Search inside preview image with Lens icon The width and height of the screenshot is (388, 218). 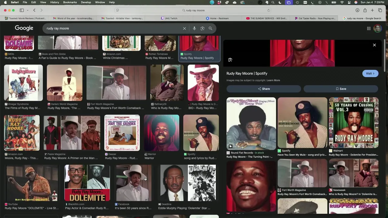(230, 60)
